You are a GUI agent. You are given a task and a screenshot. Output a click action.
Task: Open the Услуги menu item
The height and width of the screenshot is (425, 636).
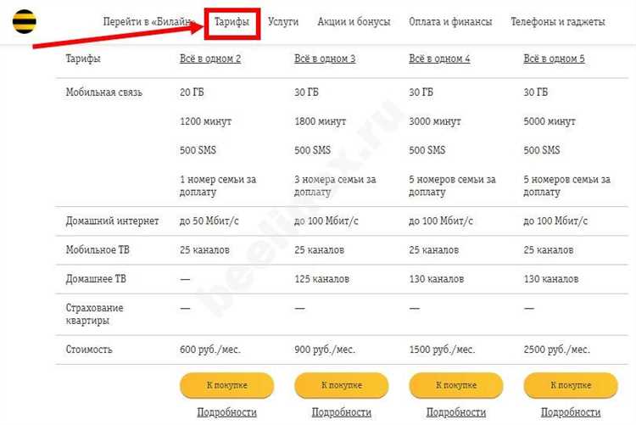pos(283,21)
